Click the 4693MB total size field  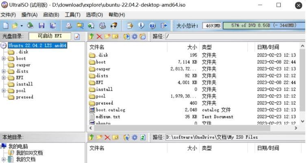point(212,26)
